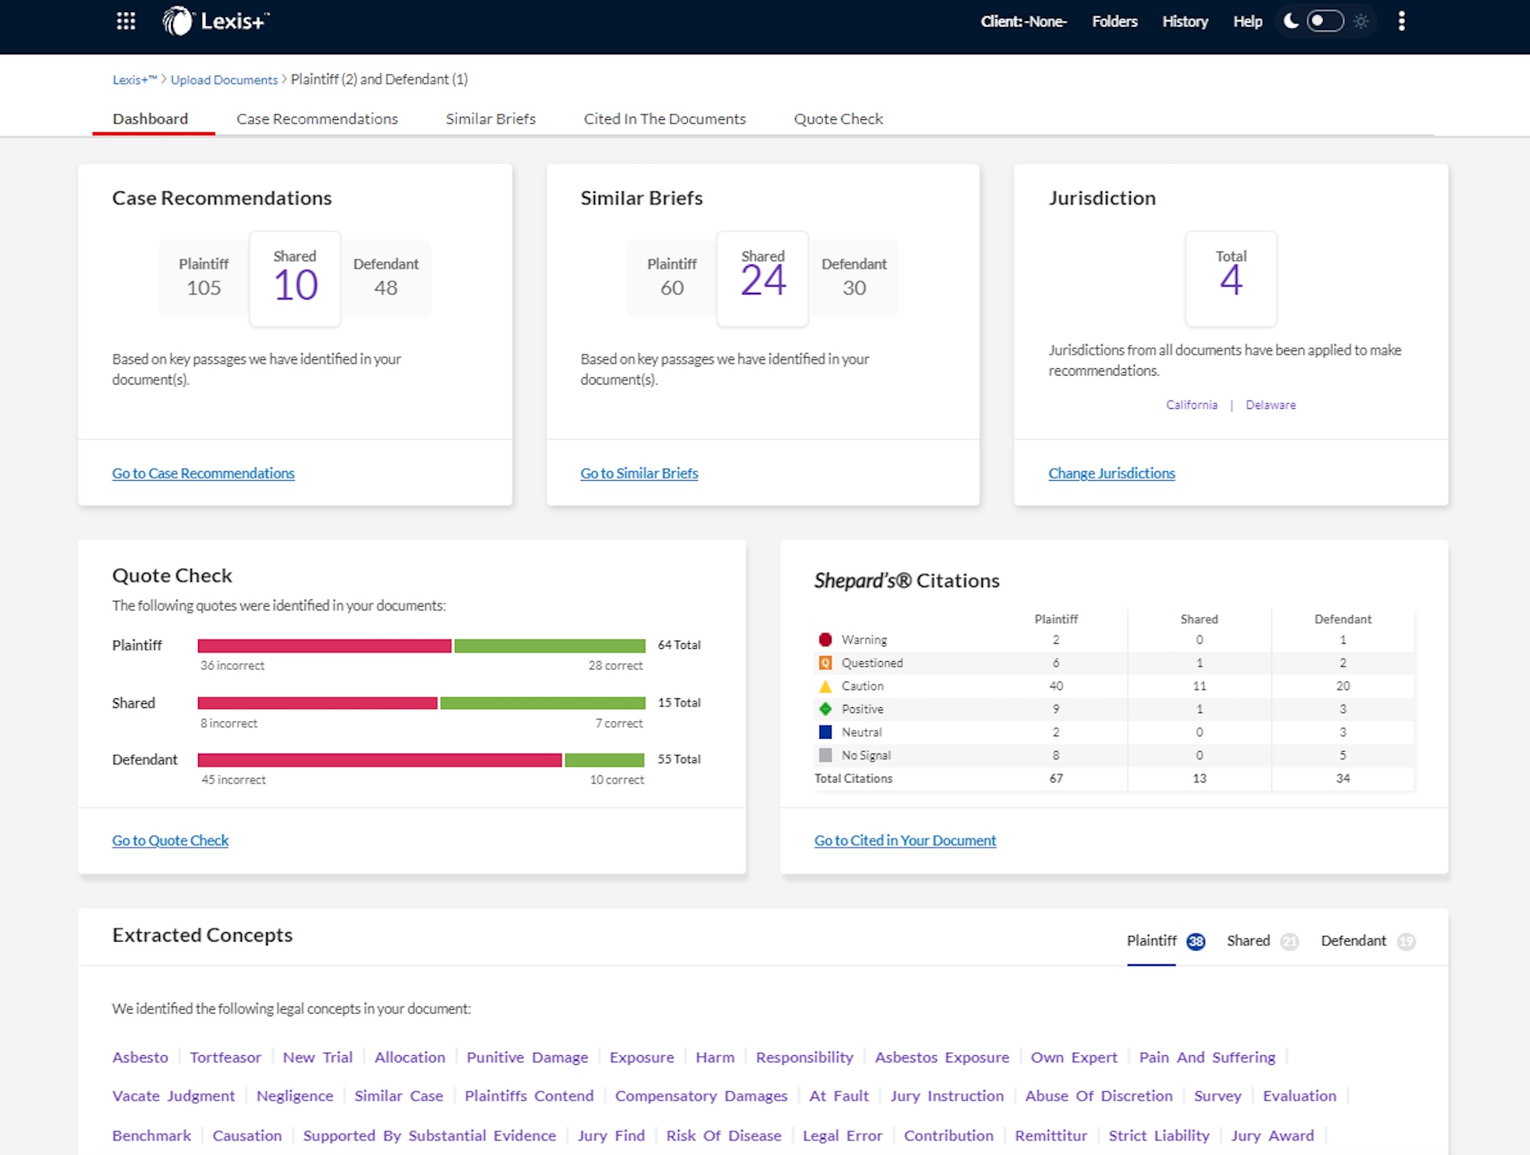Click the orange Questioned signal icon
This screenshot has width=1530, height=1155.
tap(825, 663)
